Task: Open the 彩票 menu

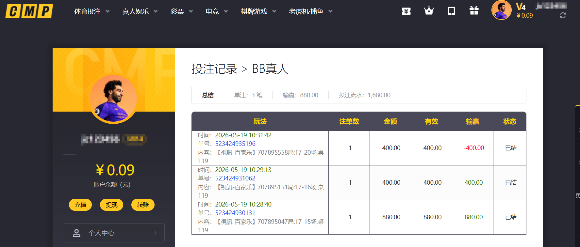Action: click(177, 11)
